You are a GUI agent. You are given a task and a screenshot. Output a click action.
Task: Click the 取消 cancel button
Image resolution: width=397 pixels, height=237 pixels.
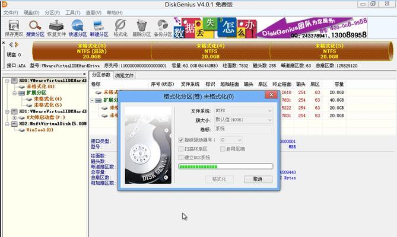(x=258, y=179)
